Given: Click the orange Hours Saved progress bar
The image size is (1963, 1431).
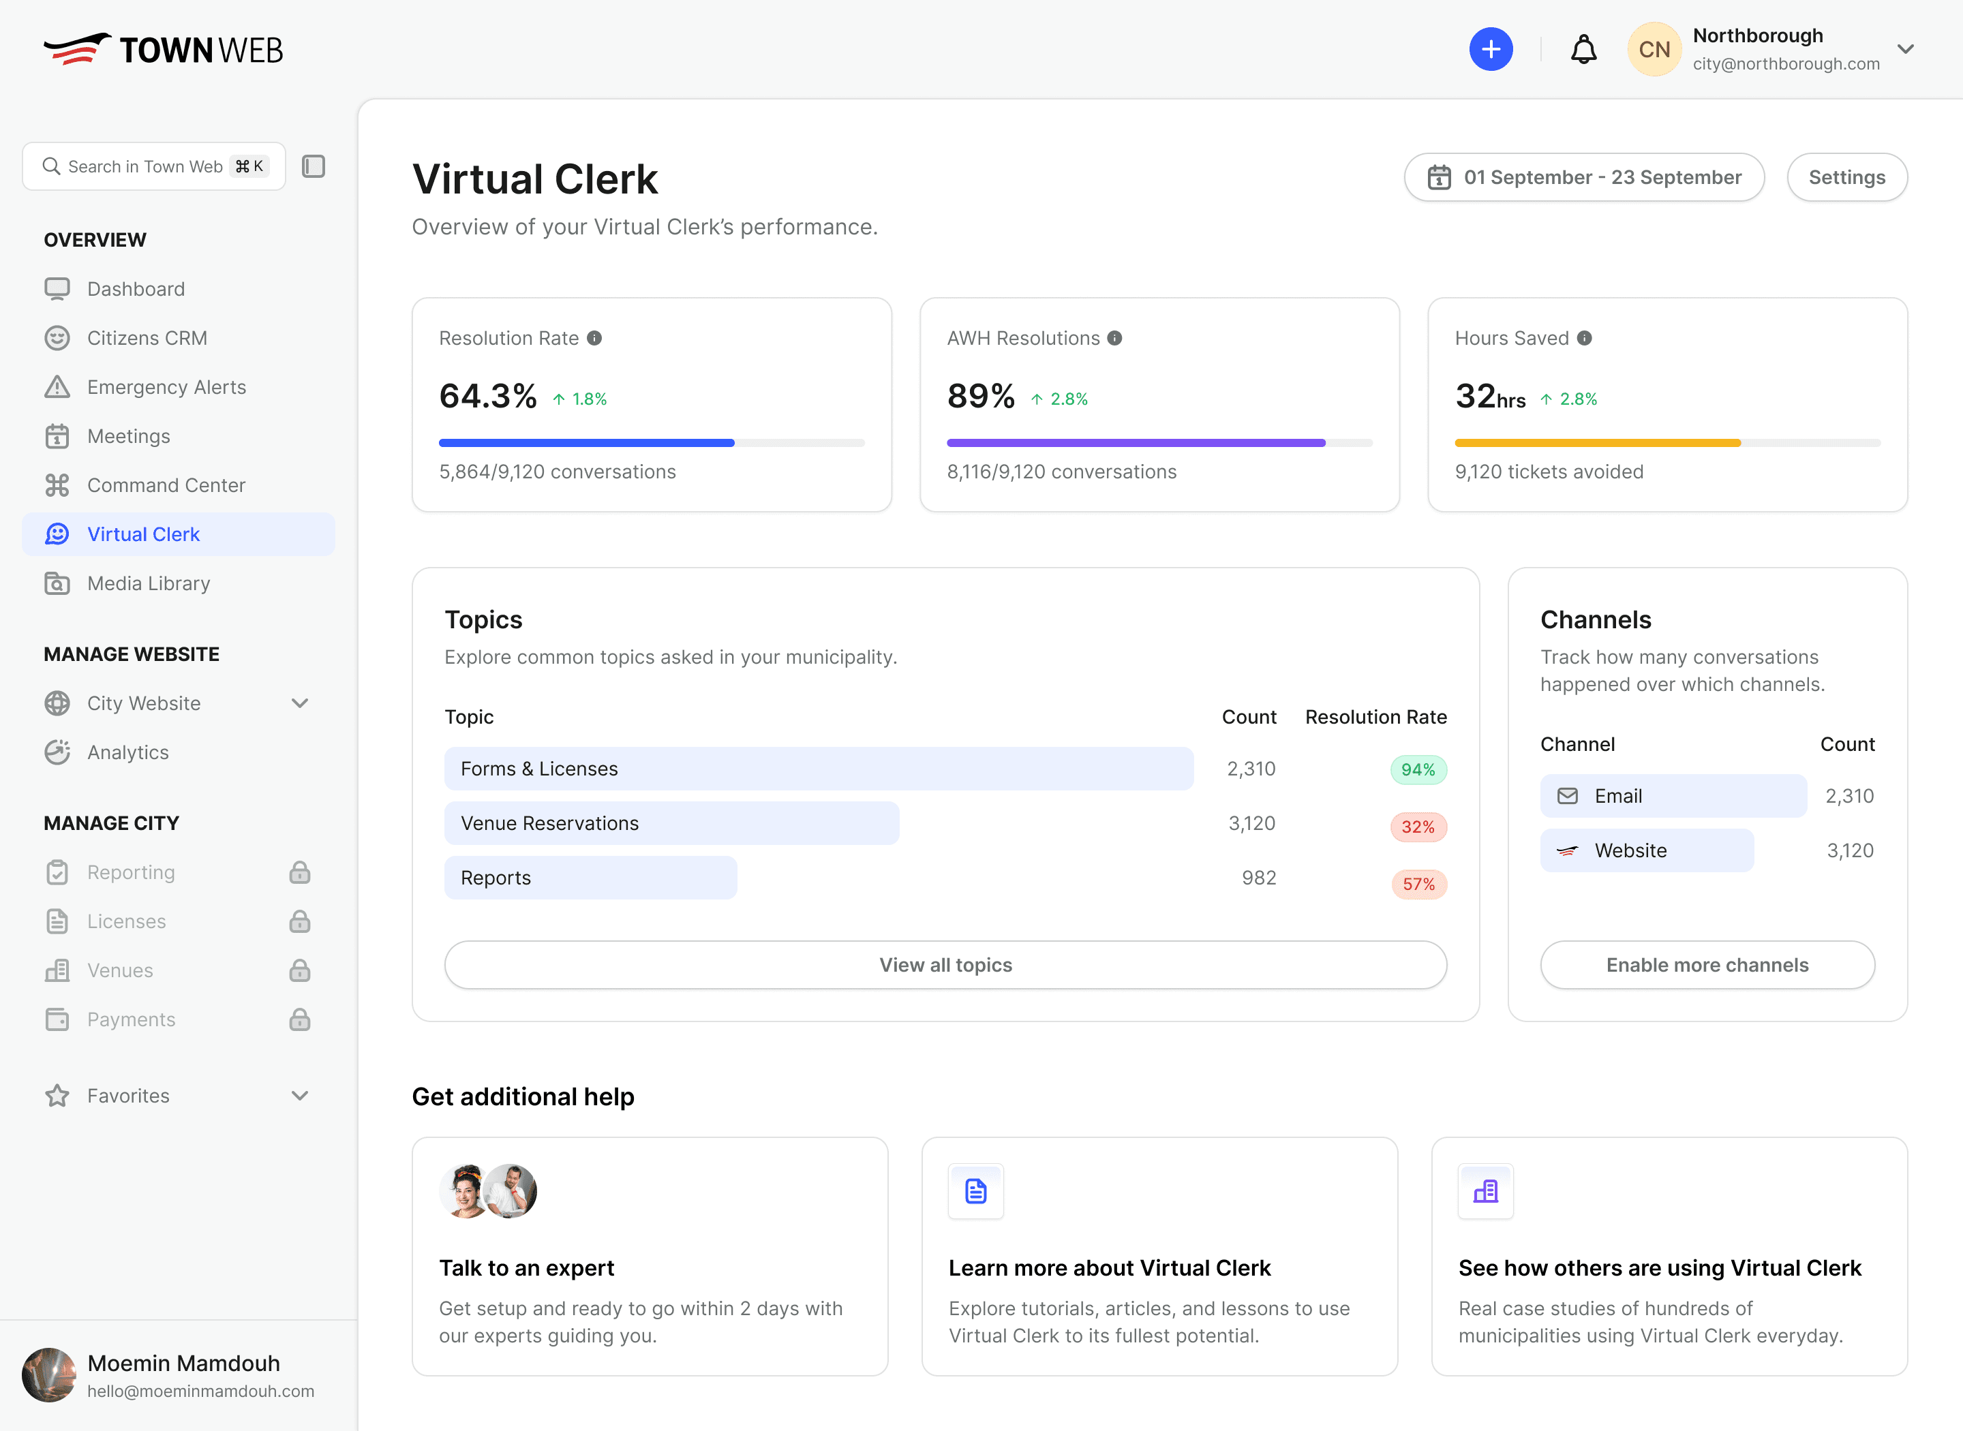Looking at the screenshot, I should tap(1598, 443).
